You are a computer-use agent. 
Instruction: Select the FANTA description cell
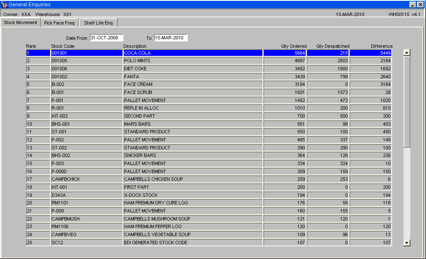tap(193, 77)
